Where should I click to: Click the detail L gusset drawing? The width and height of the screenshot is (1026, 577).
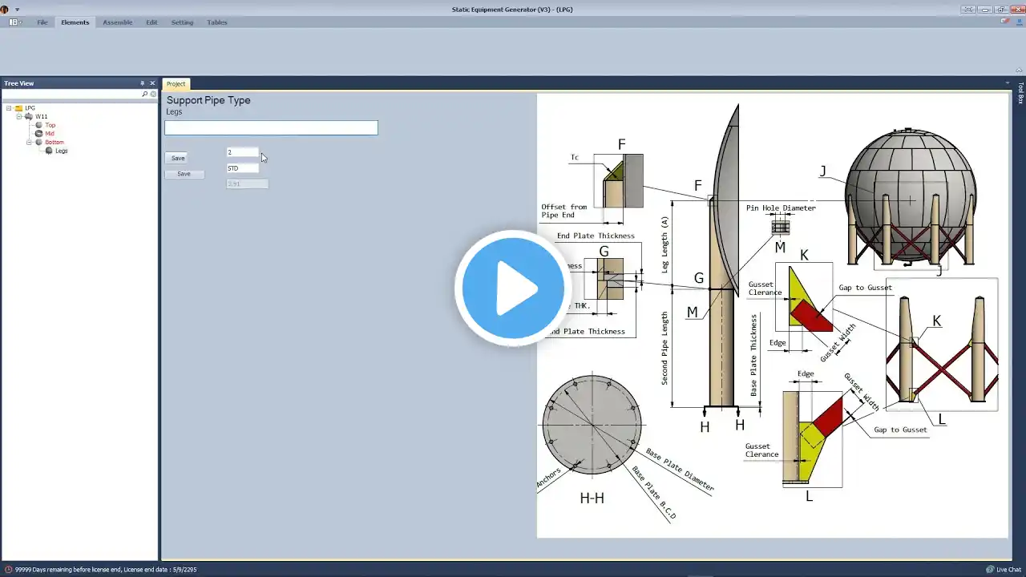(x=813, y=438)
